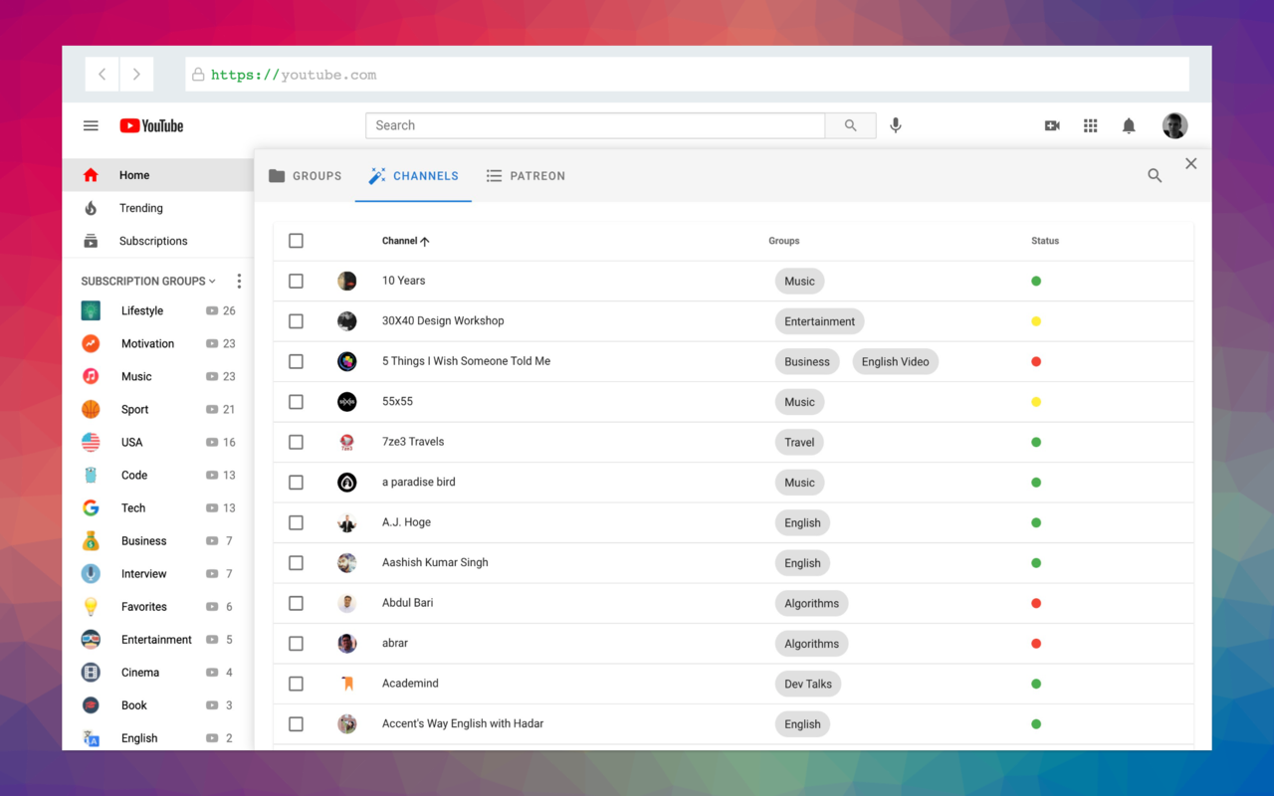The width and height of the screenshot is (1274, 796).
Task: Check the 10 Years channel checkbox
Action: click(x=296, y=281)
